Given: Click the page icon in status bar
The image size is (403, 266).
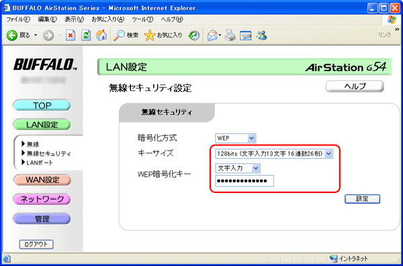Looking at the screenshot, I should tap(7, 259).
